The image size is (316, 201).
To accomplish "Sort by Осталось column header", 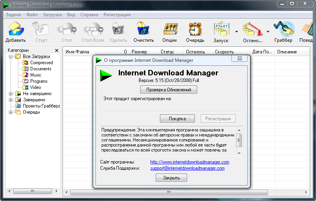I will (198, 52).
